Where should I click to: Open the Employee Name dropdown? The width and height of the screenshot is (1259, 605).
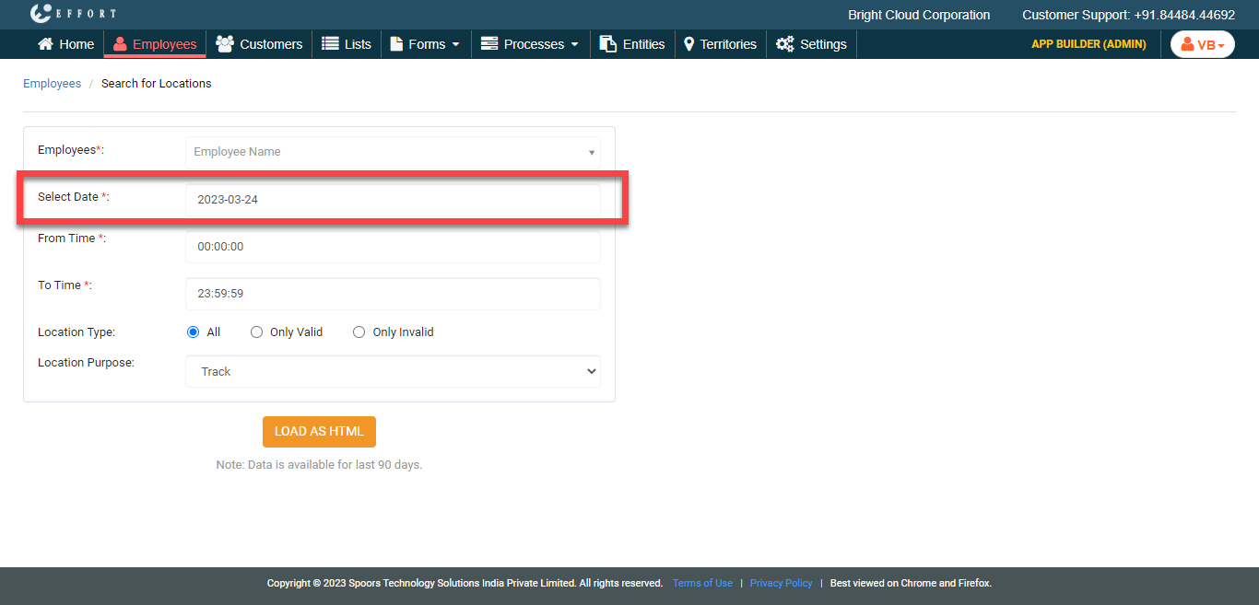point(393,152)
